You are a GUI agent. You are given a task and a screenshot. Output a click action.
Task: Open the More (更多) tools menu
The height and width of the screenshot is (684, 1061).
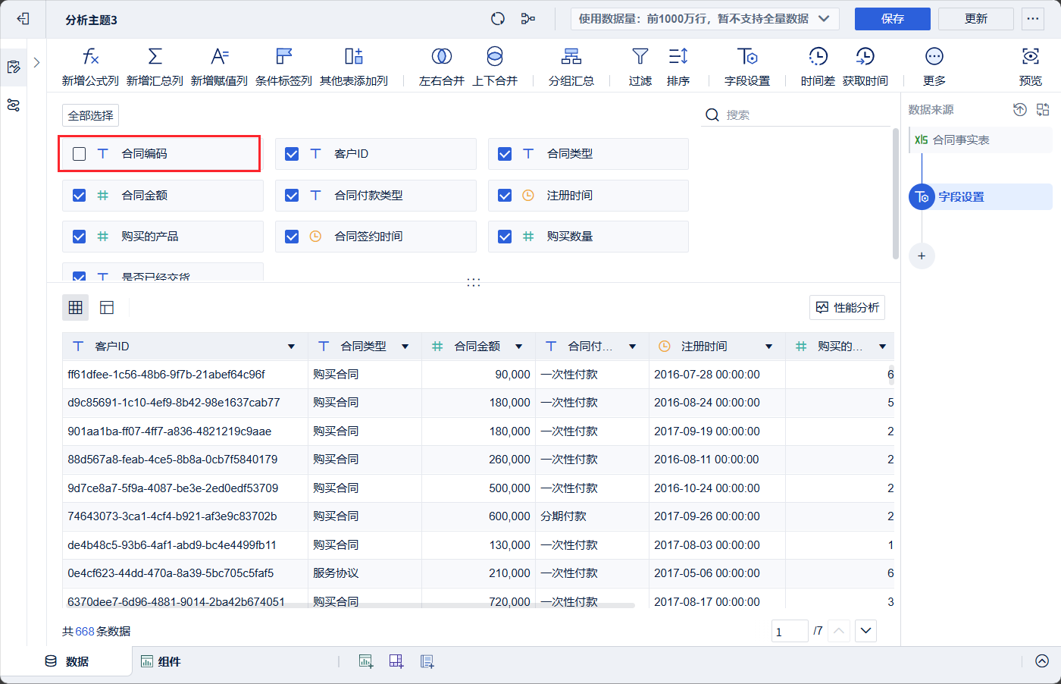tap(934, 66)
